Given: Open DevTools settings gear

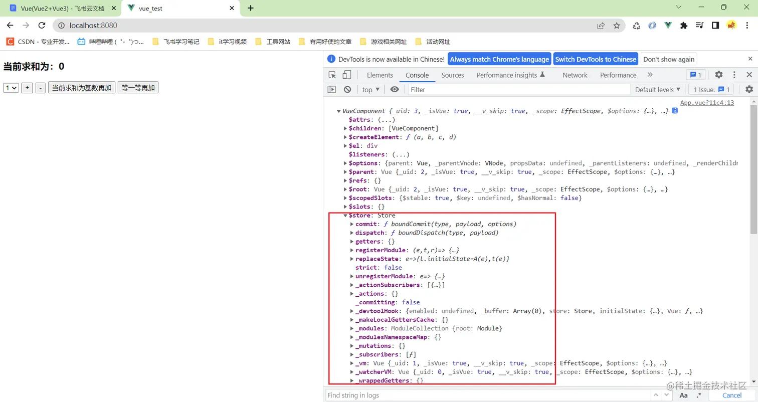Looking at the screenshot, I should [x=719, y=75].
